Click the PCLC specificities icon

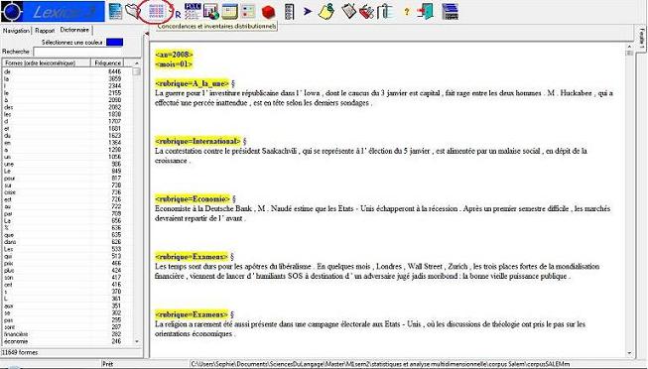tap(193, 11)
